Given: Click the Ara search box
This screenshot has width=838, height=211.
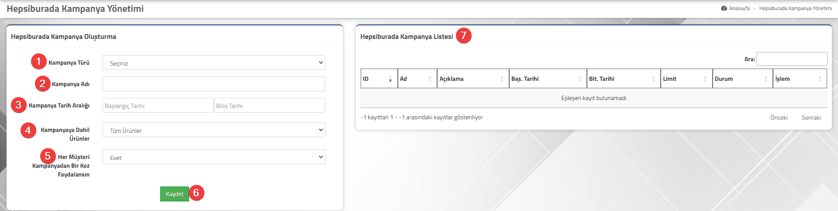Looking at the screenshot, I should (x=792, y=59).
